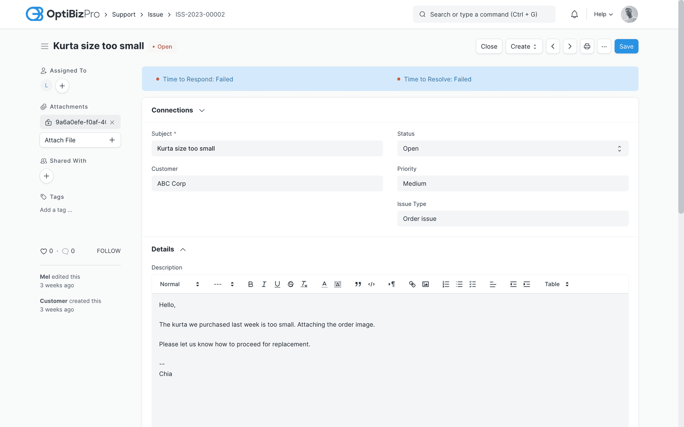Apply bold formatting in the description editor

(x=251, y=284)
